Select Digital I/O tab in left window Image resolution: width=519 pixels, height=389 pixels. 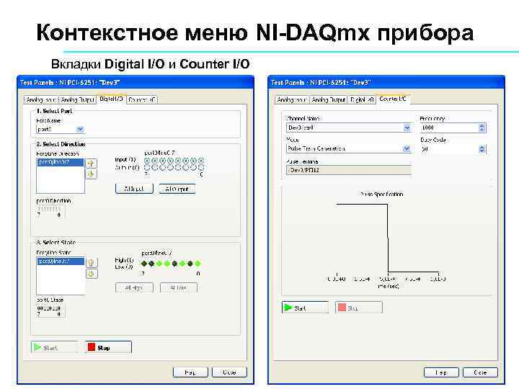pos(111,99)
